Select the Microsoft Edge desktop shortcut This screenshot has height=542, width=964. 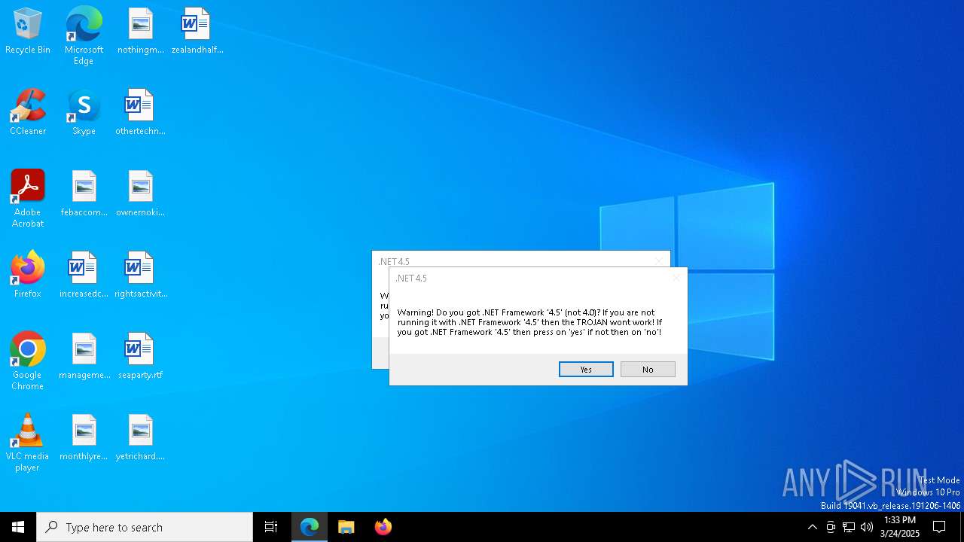pyautogui.click(x=84, y=36)
